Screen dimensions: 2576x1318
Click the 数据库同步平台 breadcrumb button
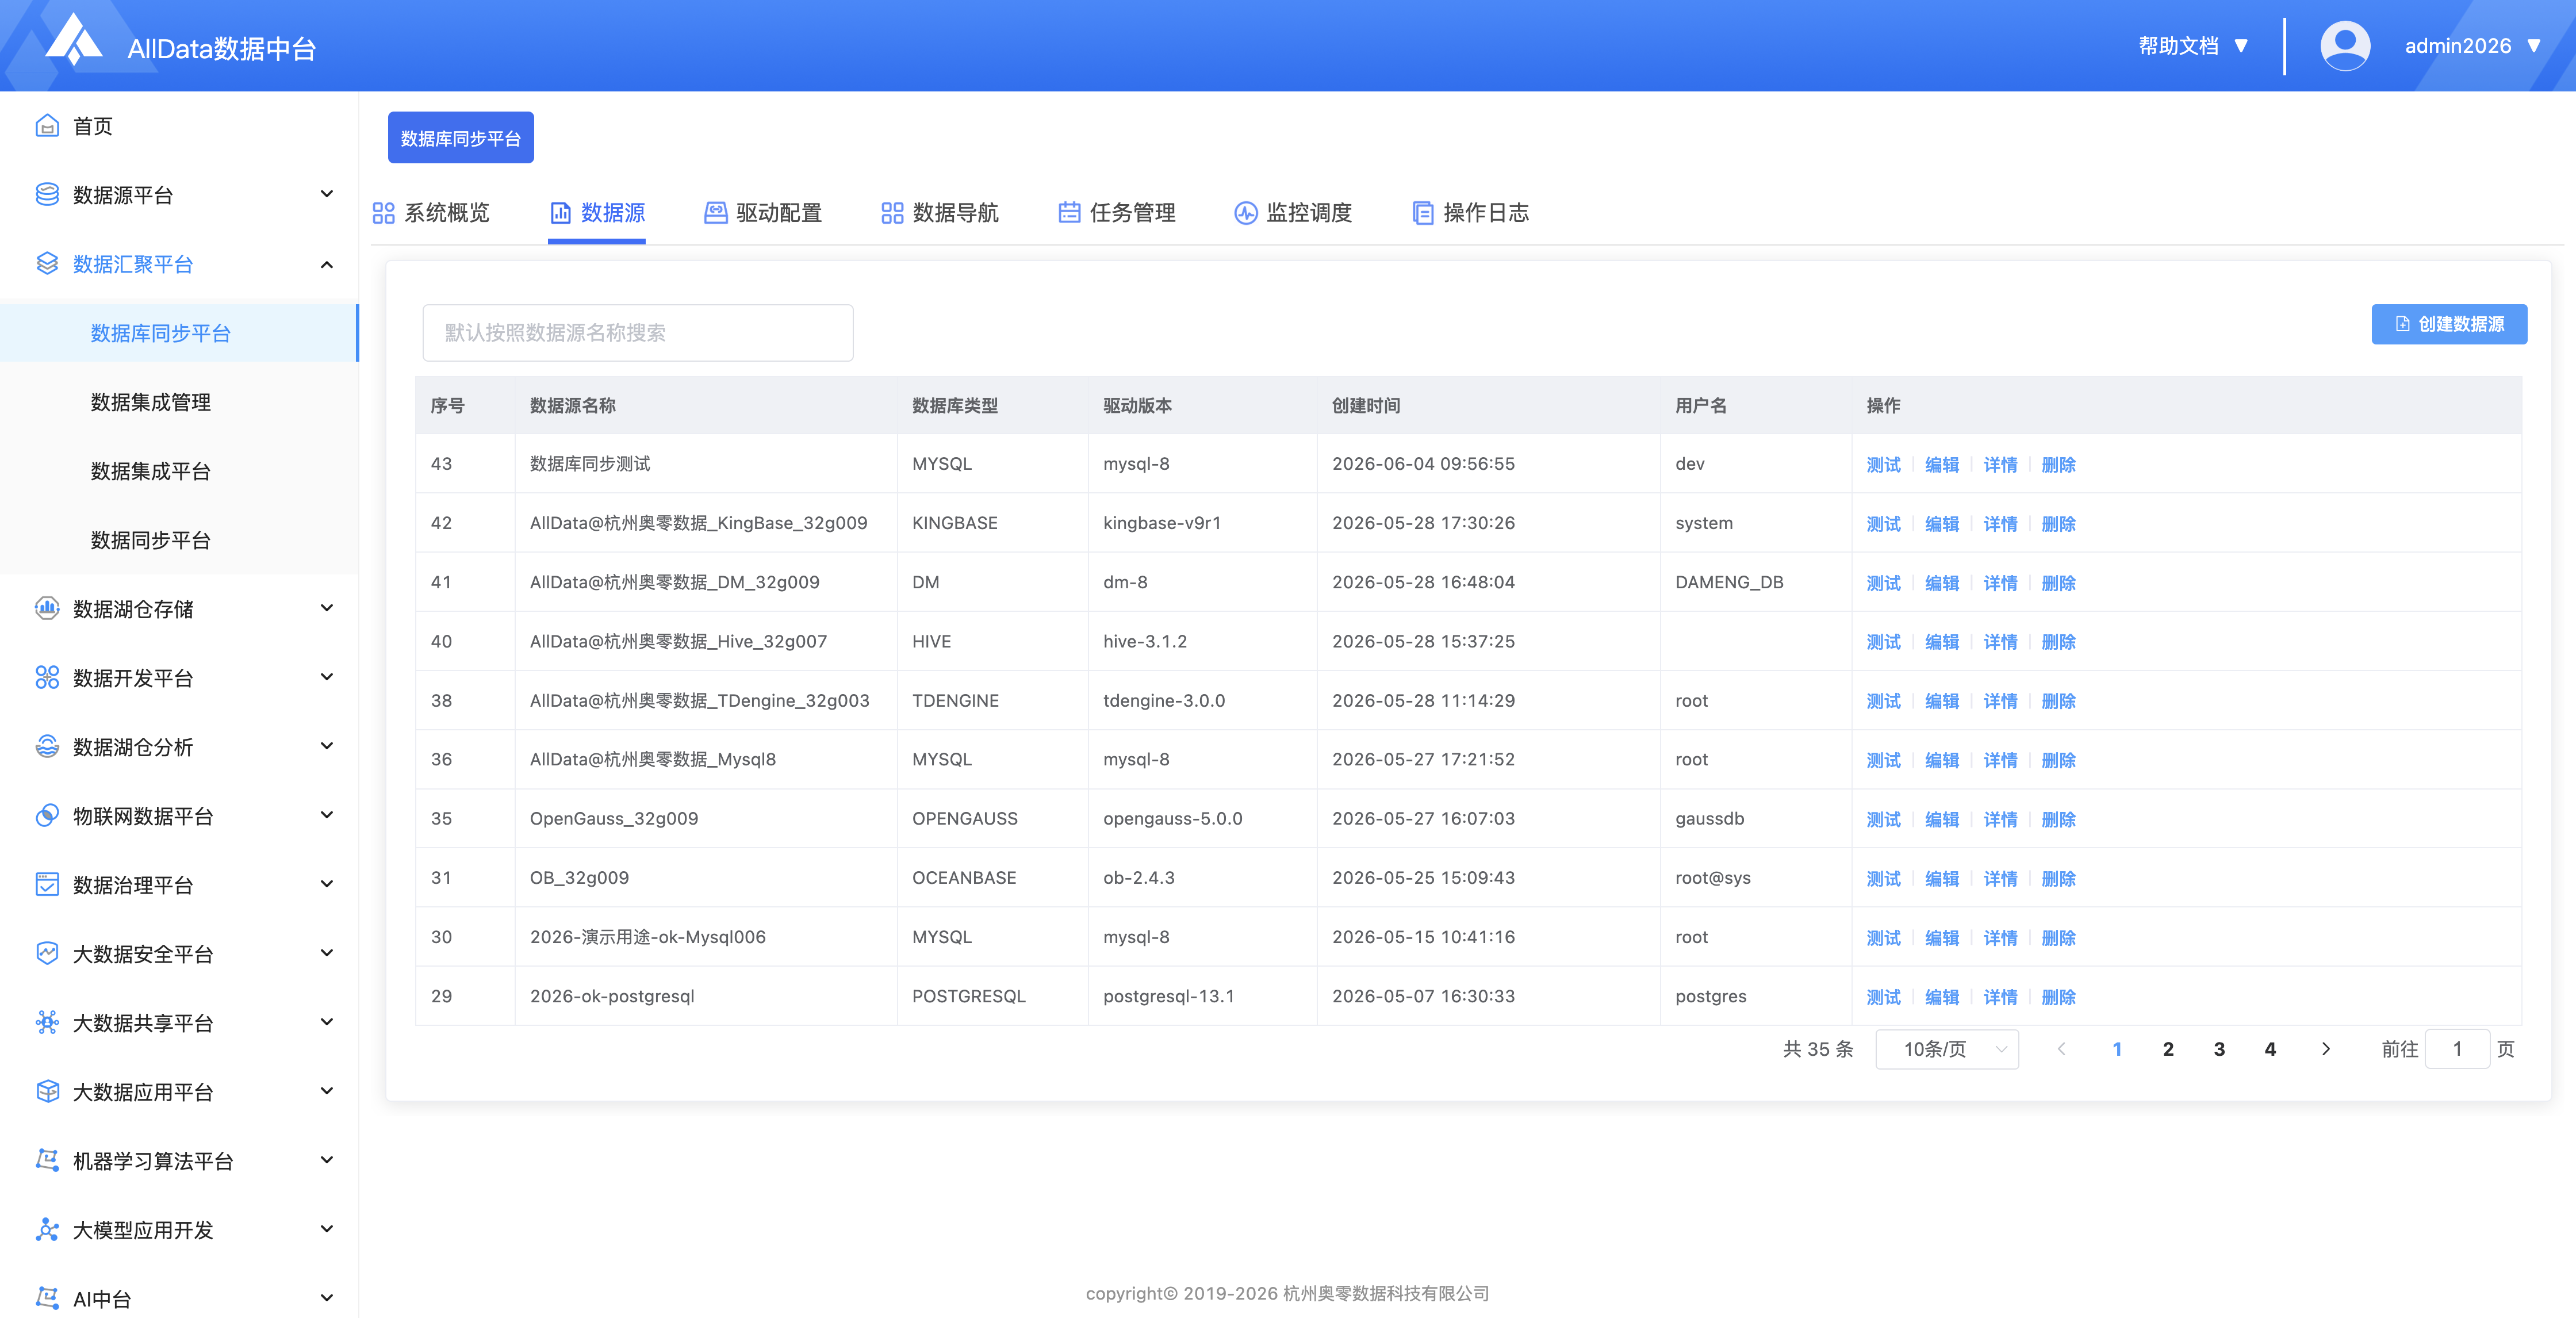pyautogui.click(x=461, y=138)
